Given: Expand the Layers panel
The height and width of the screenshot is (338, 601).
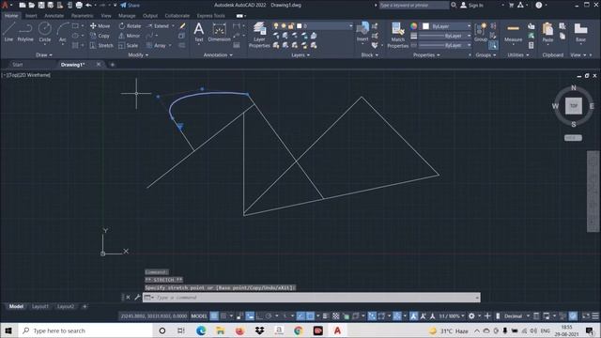Looking at the screenshot, I should pyautogui.click(x=300, y=54).
